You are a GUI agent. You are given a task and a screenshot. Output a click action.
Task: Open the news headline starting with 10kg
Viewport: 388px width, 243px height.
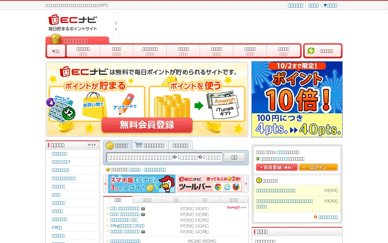point(127,226)
